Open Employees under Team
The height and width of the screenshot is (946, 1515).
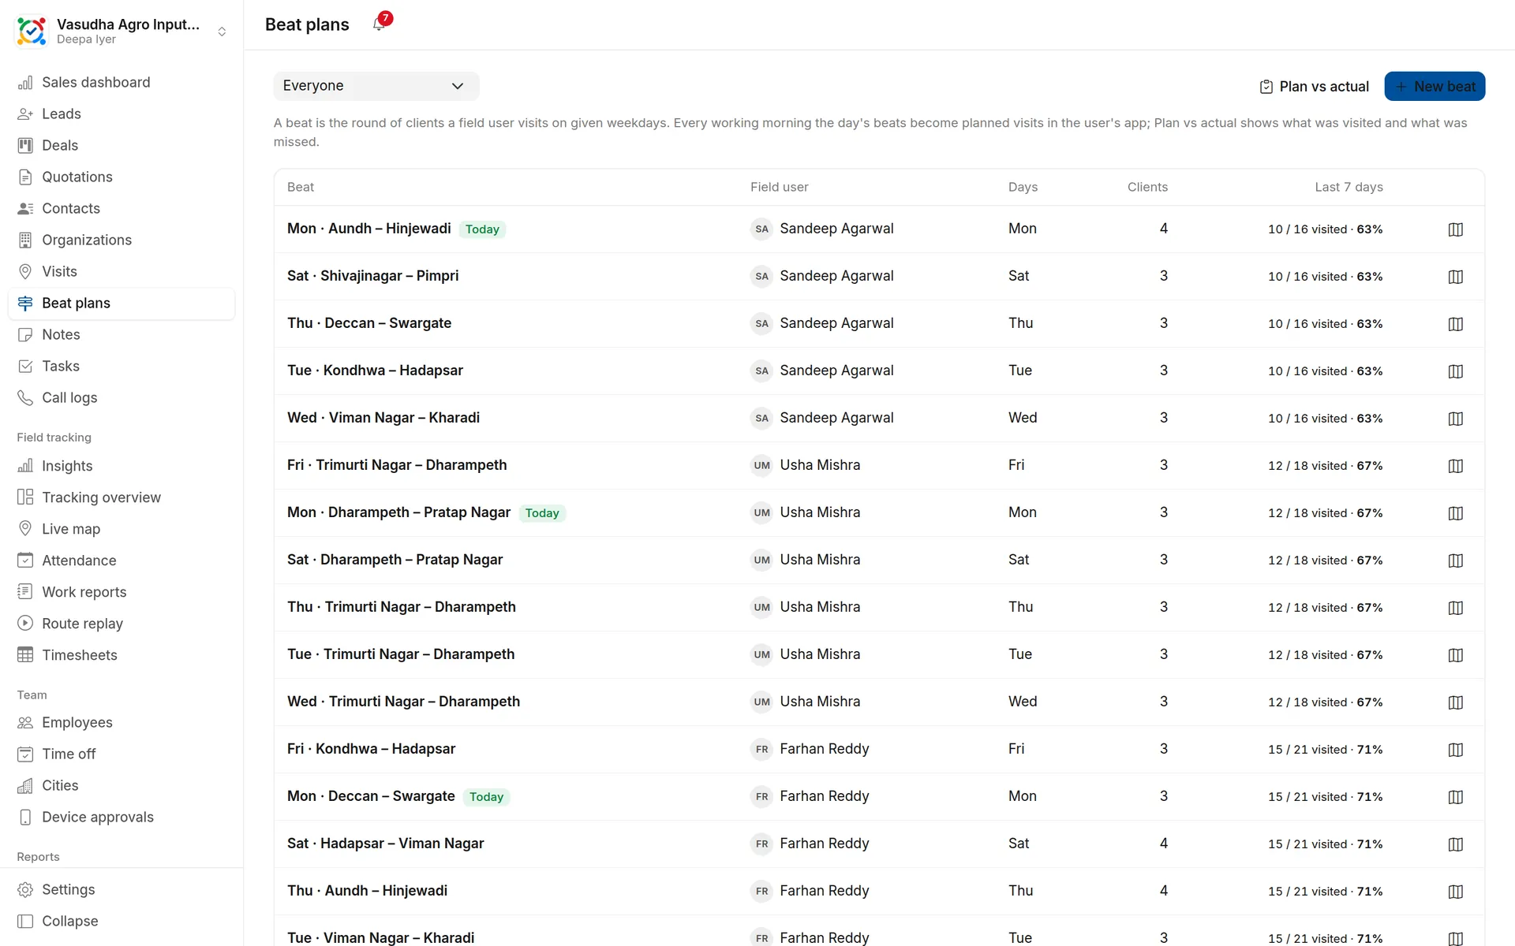pos(122,722)
